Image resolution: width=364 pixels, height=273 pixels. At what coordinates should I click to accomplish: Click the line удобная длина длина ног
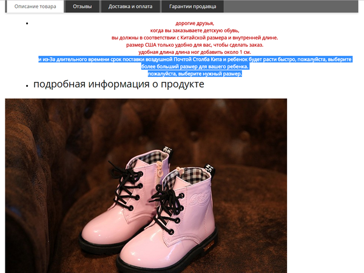point(195,52)
